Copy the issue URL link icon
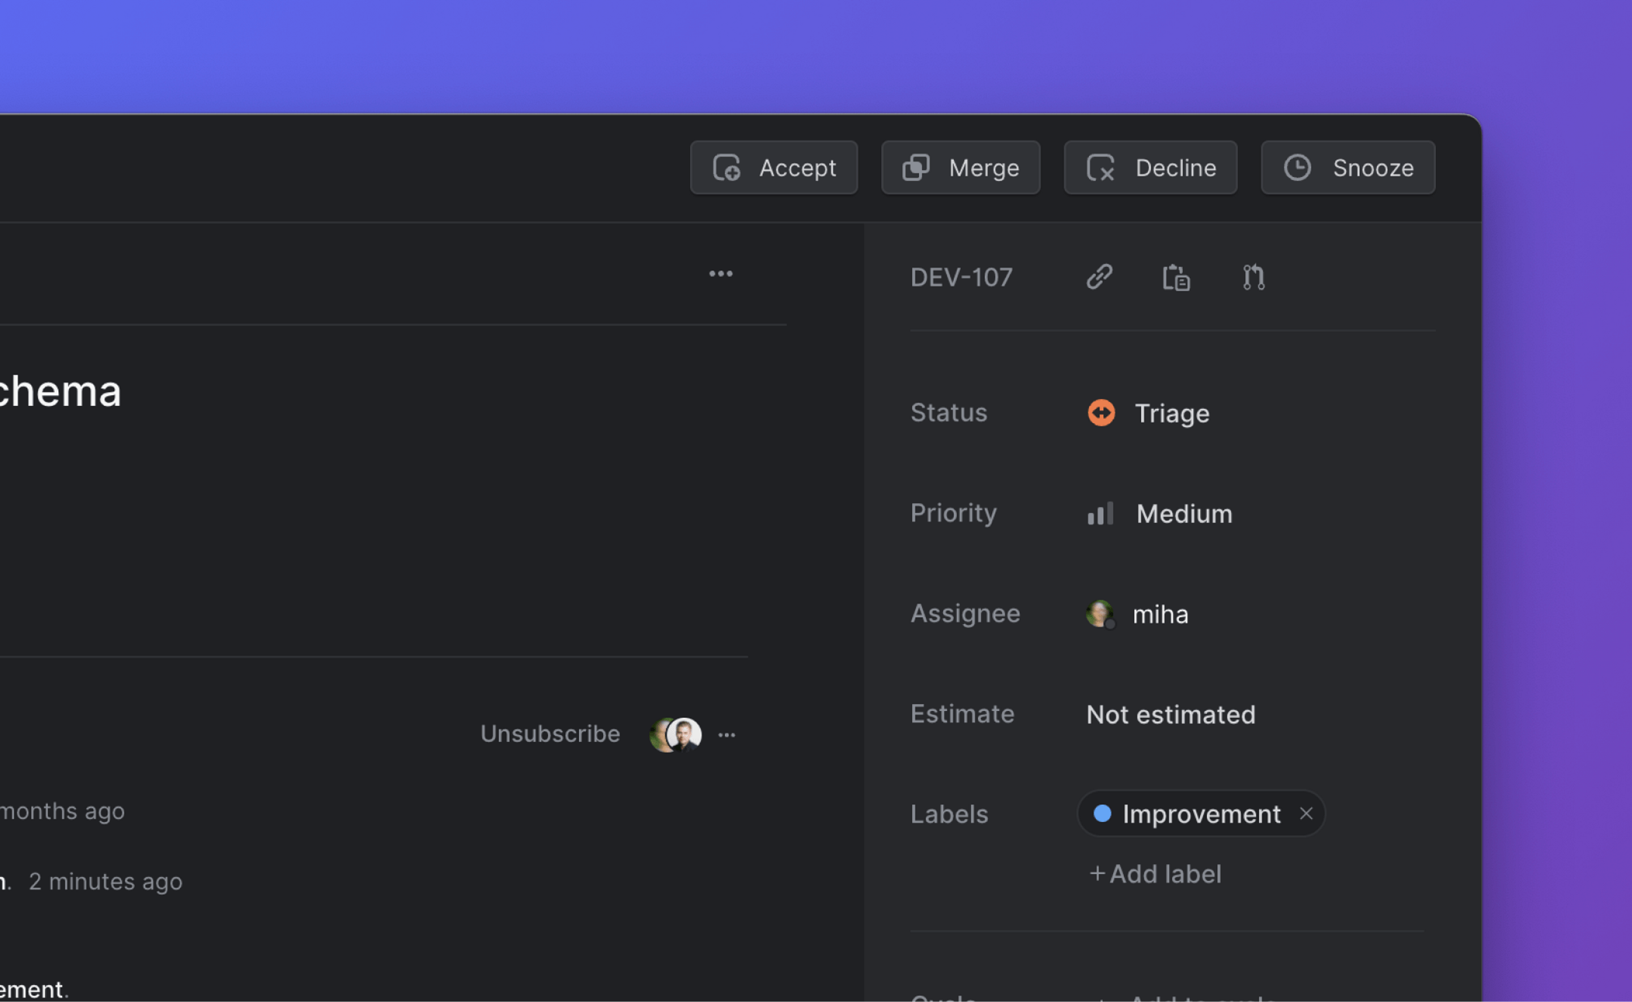The width and height of the screenshot is (1632, 1002). click(1099, 277)
